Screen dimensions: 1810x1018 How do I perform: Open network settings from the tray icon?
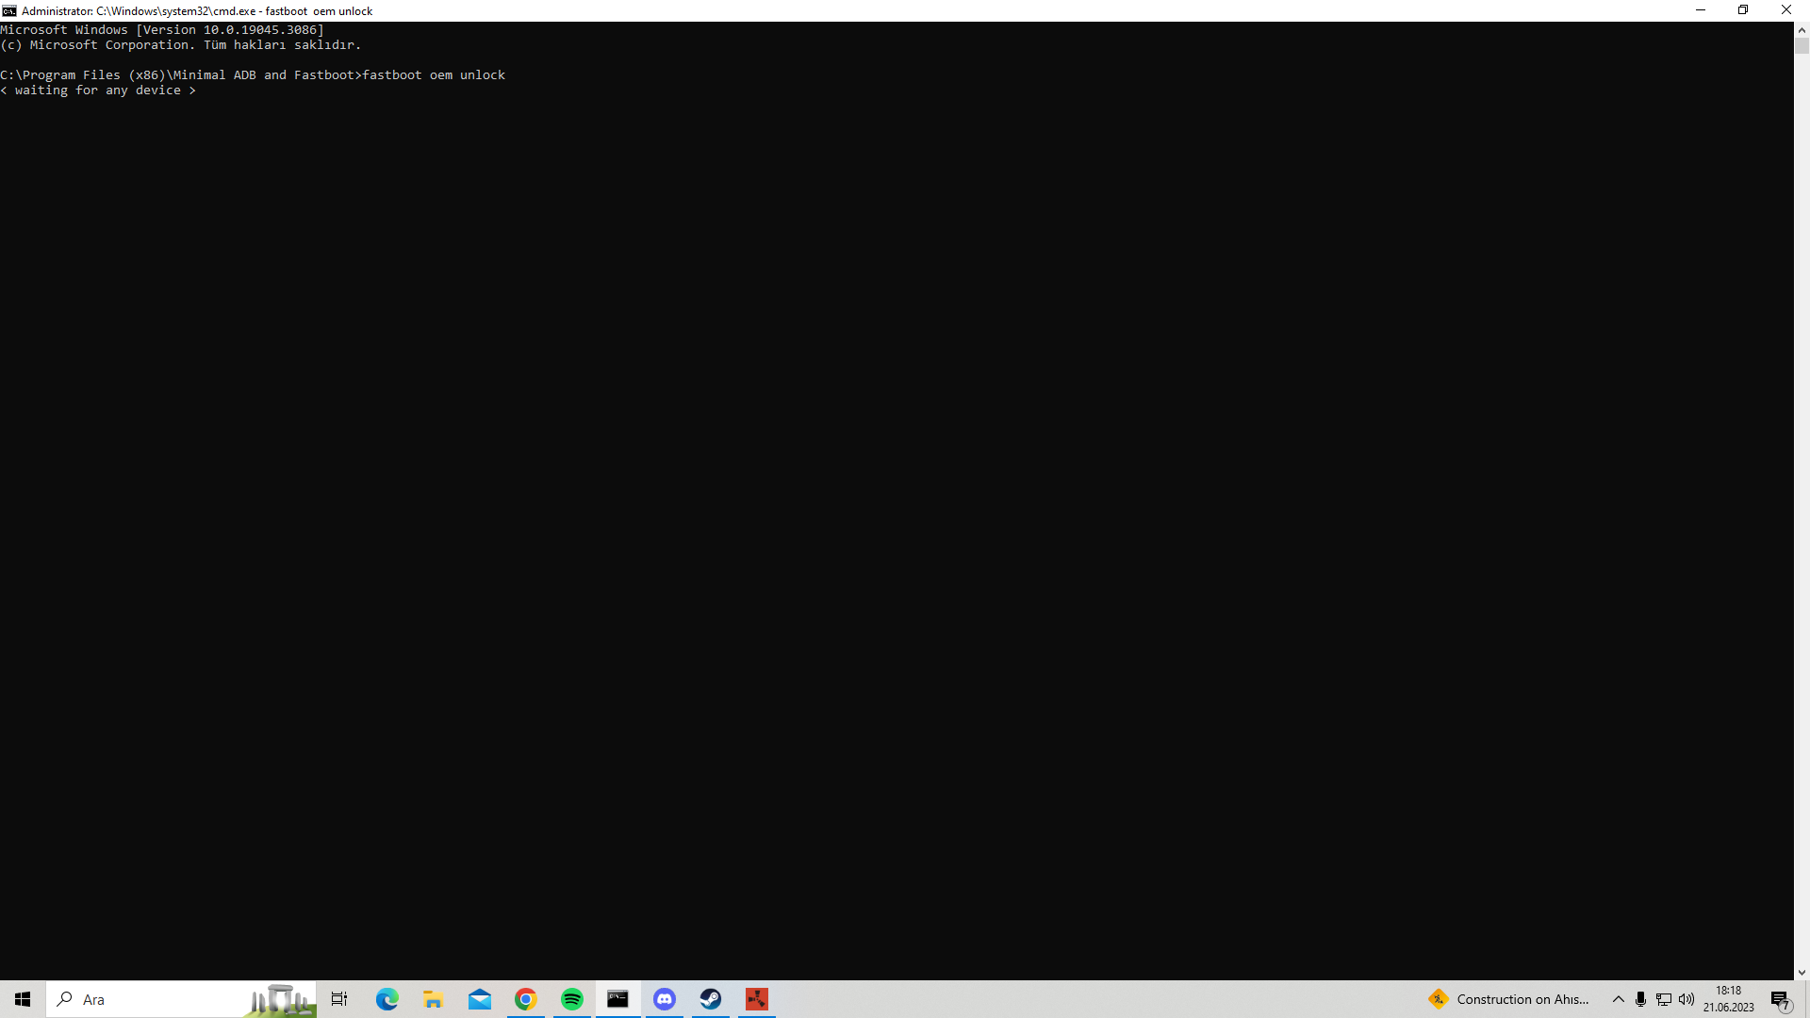tap(1663, 999)
